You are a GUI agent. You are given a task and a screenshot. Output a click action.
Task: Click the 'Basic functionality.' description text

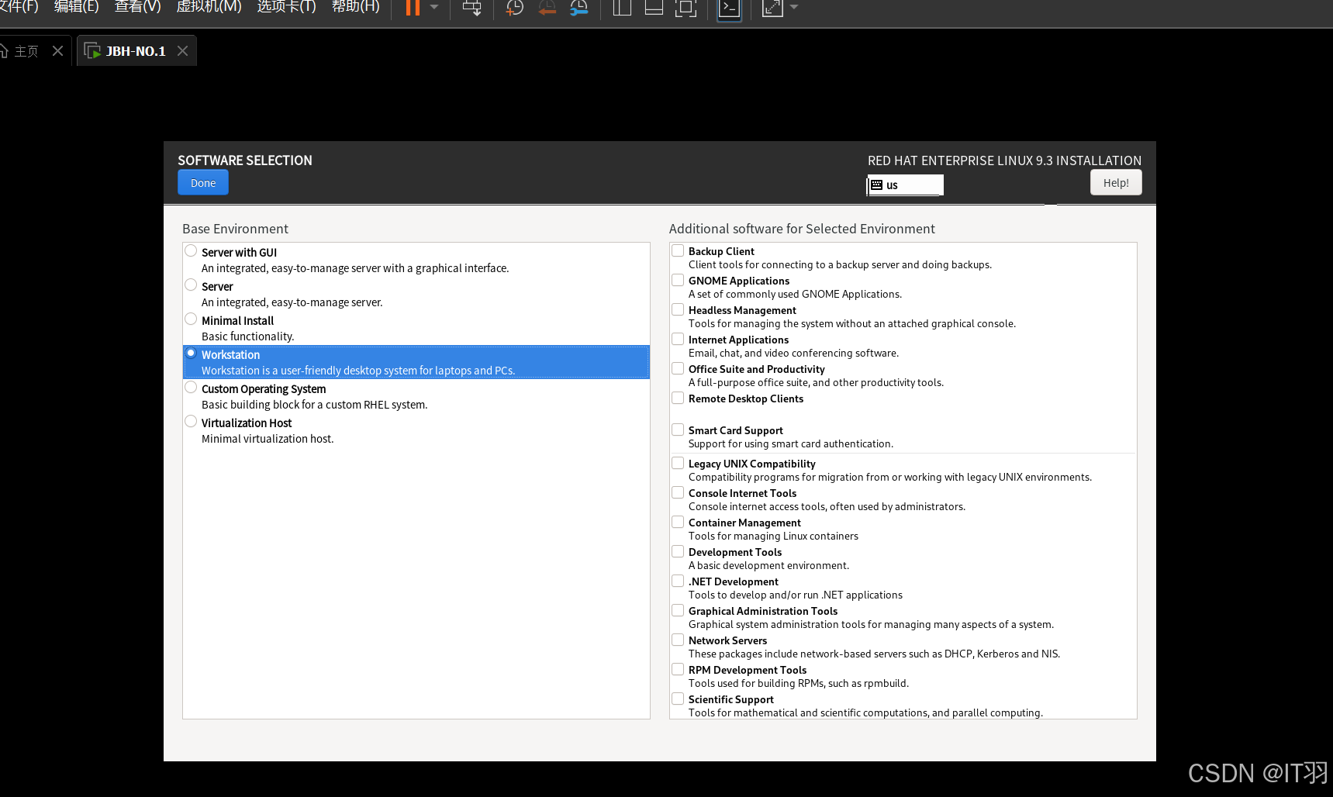(248, 336)
